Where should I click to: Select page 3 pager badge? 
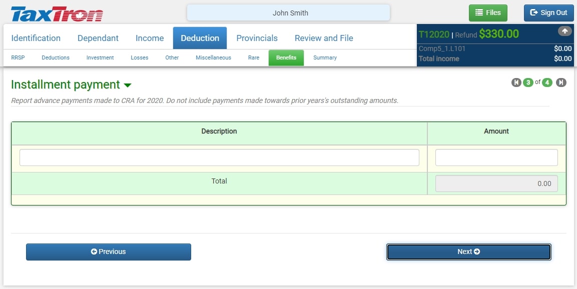(x=528, y=82)
